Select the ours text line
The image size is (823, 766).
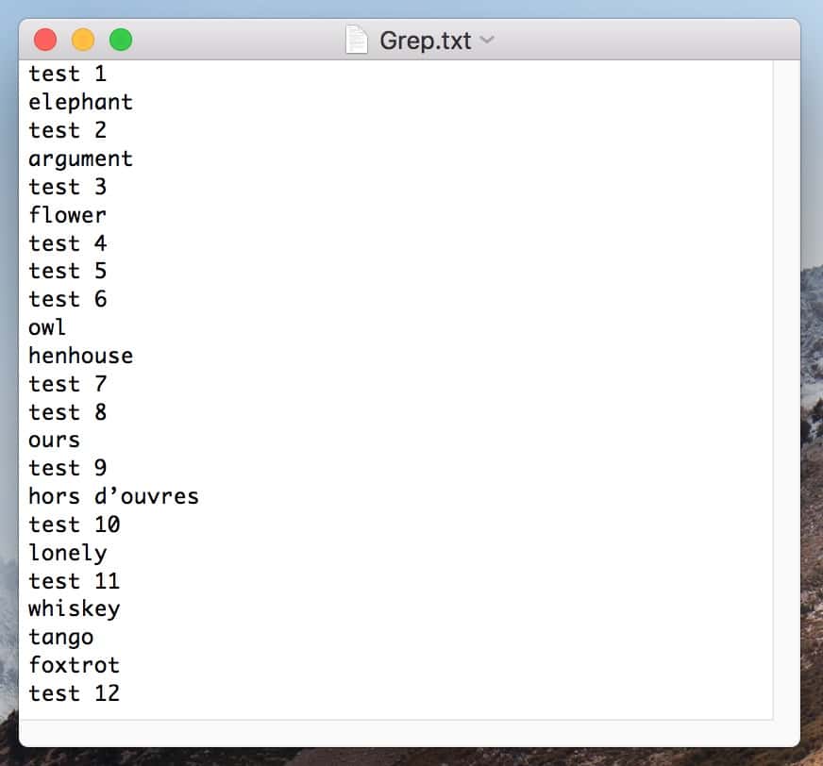pos(54,440)
